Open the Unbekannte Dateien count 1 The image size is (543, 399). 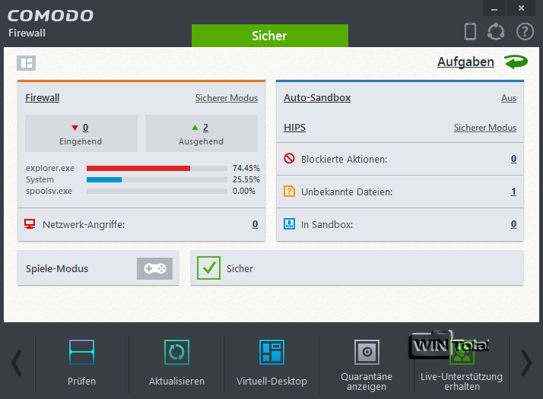point(513,192)
